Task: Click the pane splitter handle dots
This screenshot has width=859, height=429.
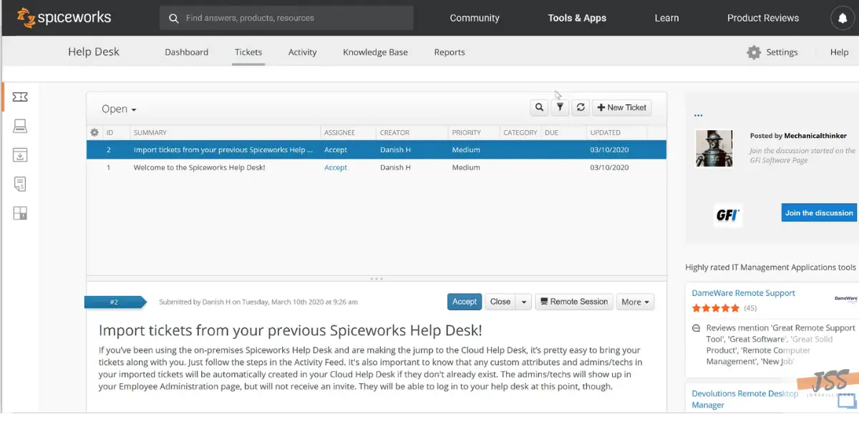Action: [x=377, y=278]
